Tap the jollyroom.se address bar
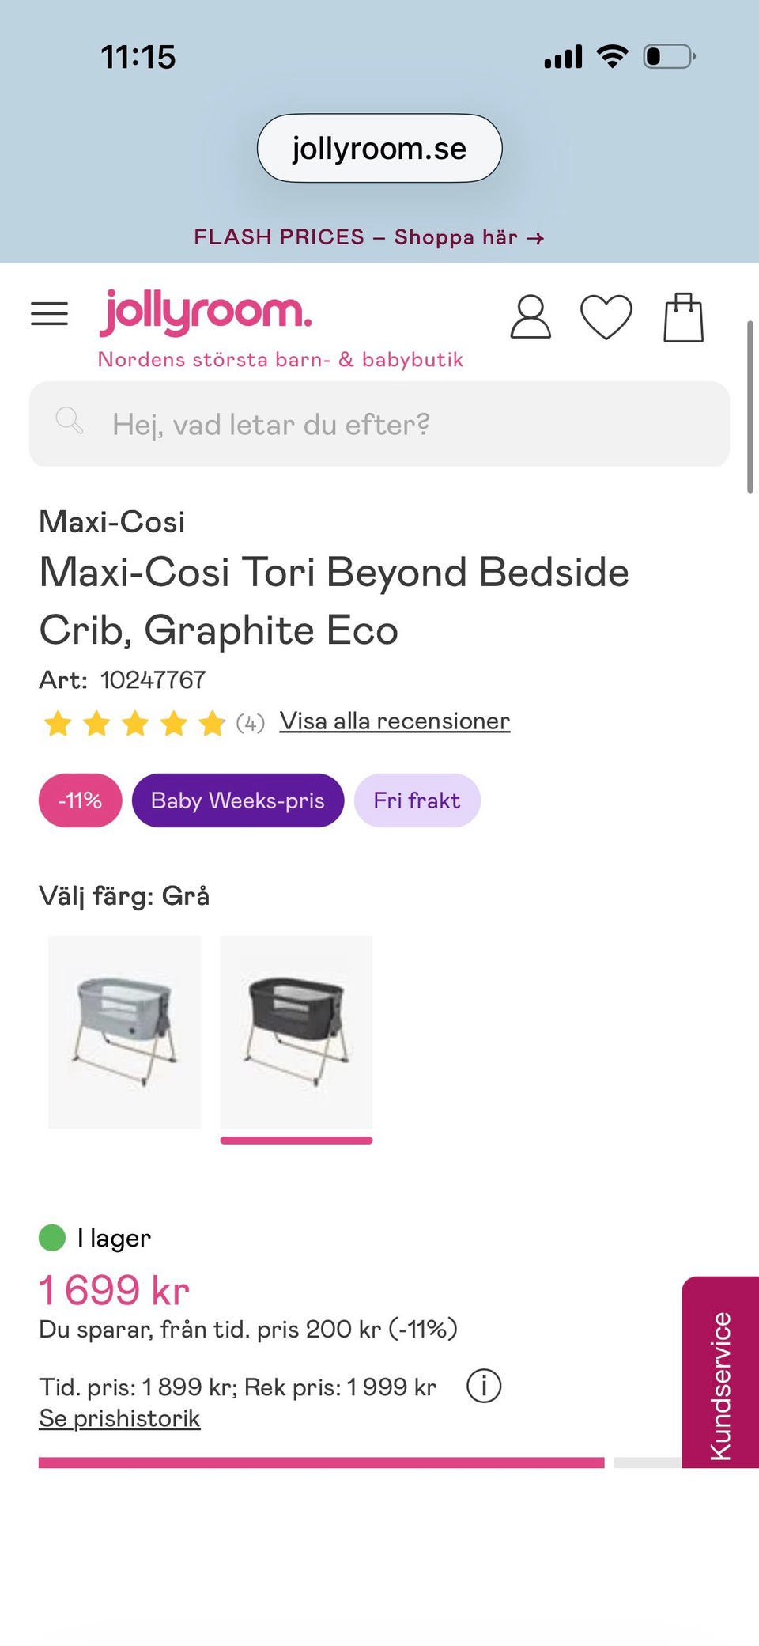This screenshot has width=759, height=1646. [x=379, y=149]
